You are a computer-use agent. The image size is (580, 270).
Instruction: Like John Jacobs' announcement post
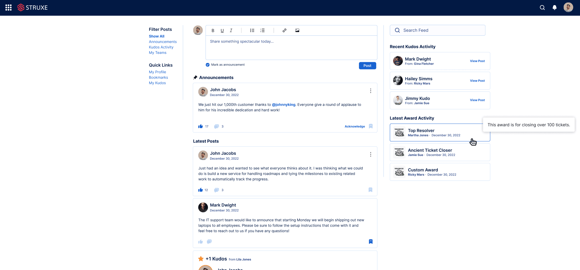point(201,126)
